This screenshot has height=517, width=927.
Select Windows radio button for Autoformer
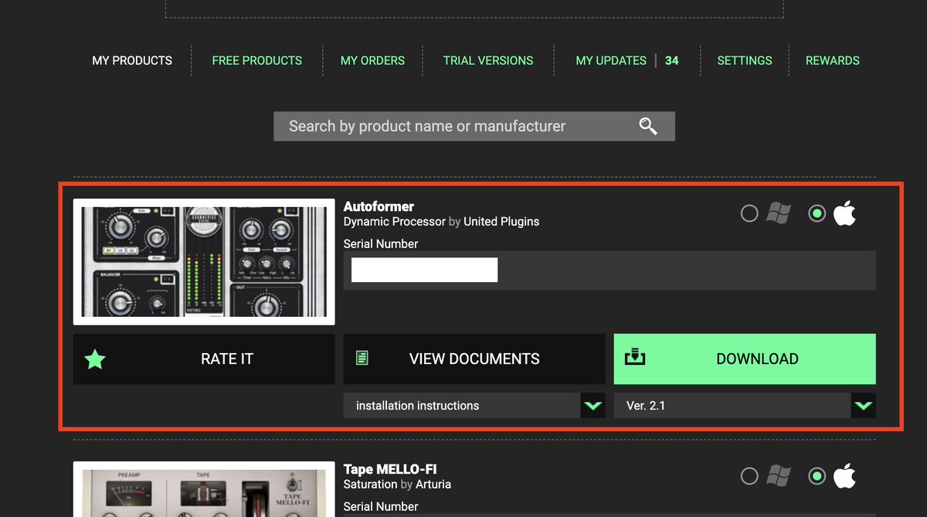[749, 213]
